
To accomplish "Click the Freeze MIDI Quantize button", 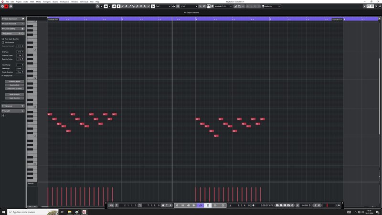I will [14, 89].
